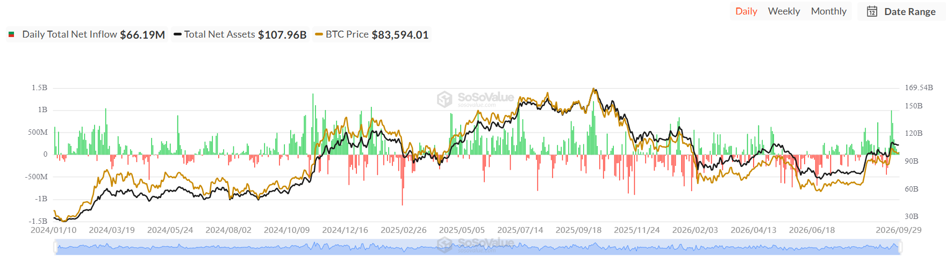Switch chart to Daily view
Viewport: 946px width, 256px height.
pyautogui.click(x=746, y=11)
